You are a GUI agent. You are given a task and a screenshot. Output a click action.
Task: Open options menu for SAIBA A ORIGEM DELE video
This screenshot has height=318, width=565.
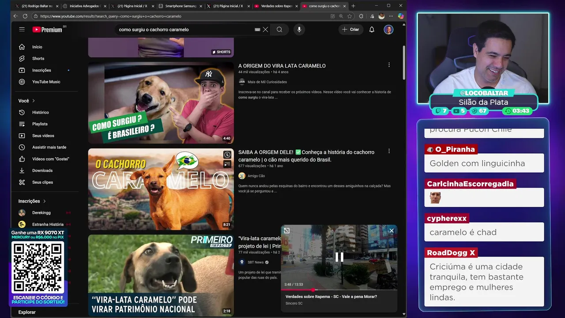(x=389, y=151)
